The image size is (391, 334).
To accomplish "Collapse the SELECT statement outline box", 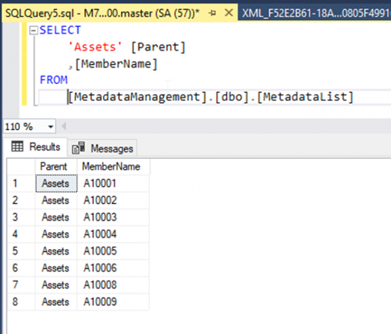I will point(33,30).
